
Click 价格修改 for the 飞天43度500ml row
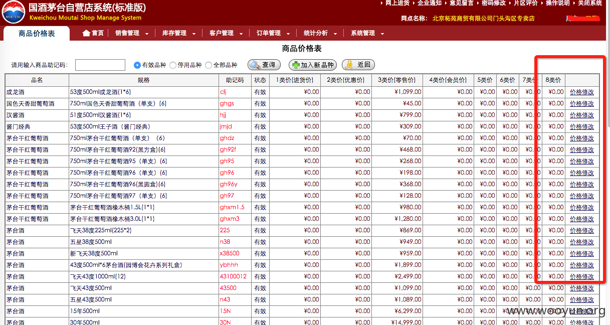[582, 288]
